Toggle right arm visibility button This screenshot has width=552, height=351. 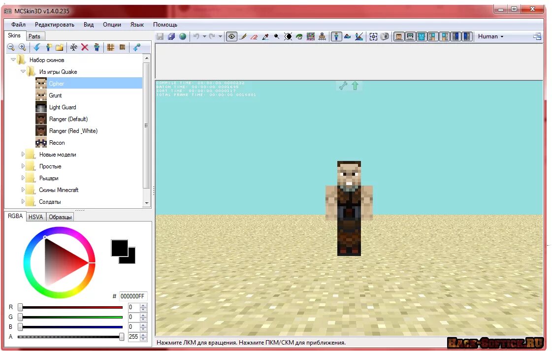click(x=445, y=36)
